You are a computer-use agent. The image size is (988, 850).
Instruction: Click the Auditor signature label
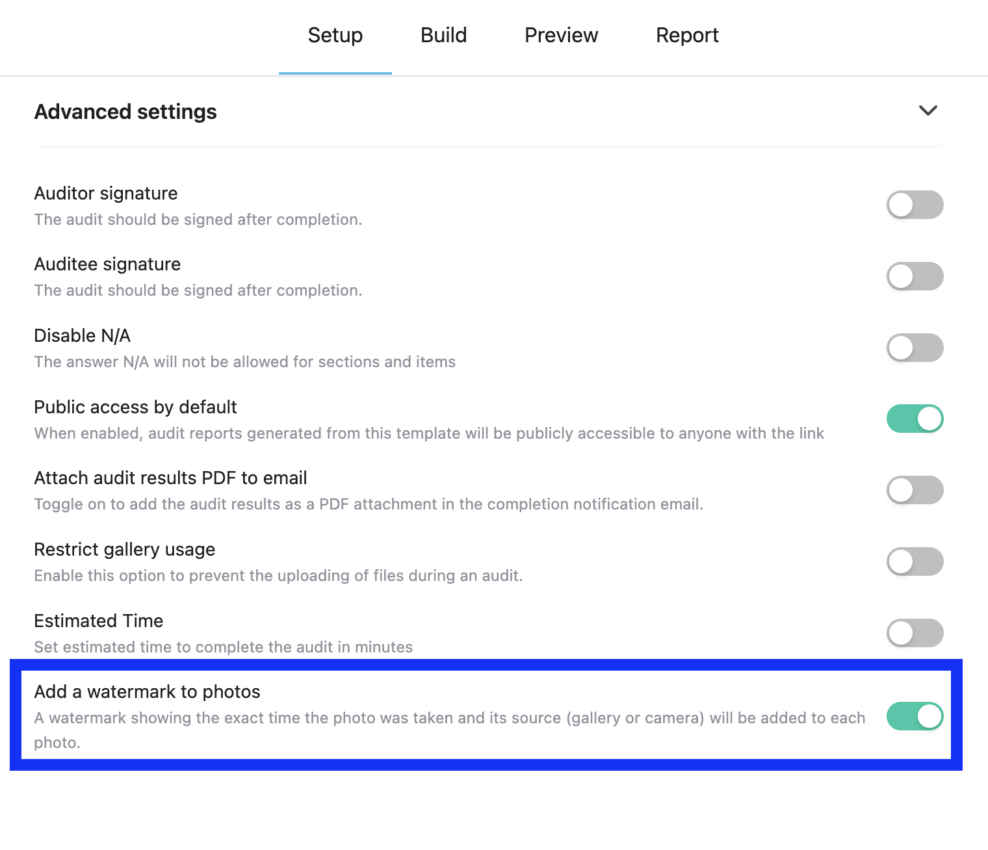point(106,194)
